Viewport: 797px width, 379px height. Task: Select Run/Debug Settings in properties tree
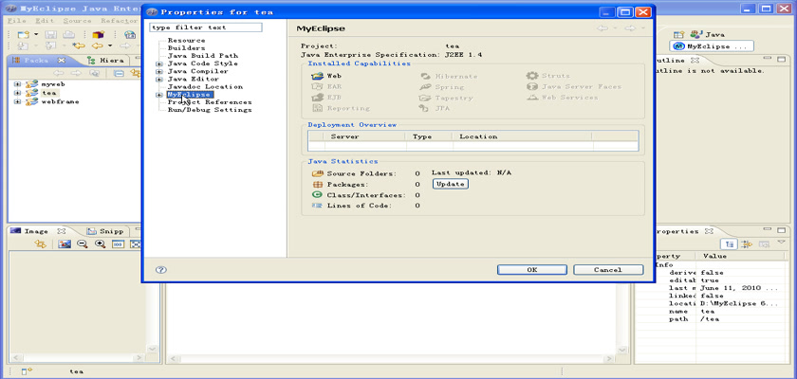tap(210, 110)
